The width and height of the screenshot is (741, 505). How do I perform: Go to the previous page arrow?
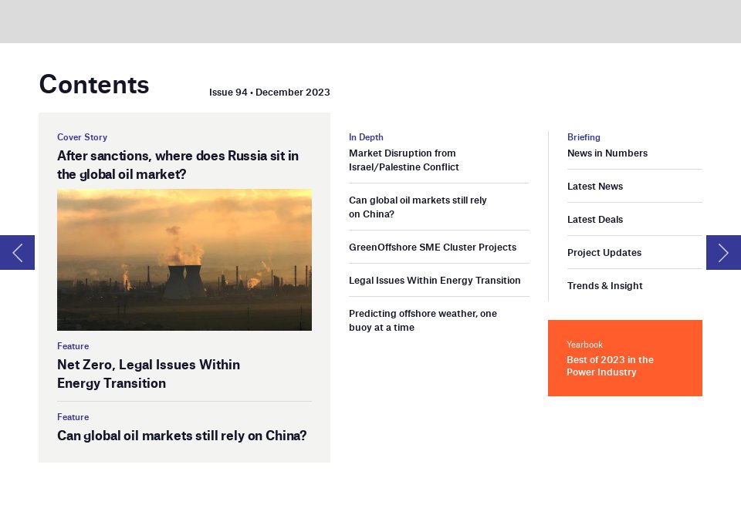[x=17, y=253]
